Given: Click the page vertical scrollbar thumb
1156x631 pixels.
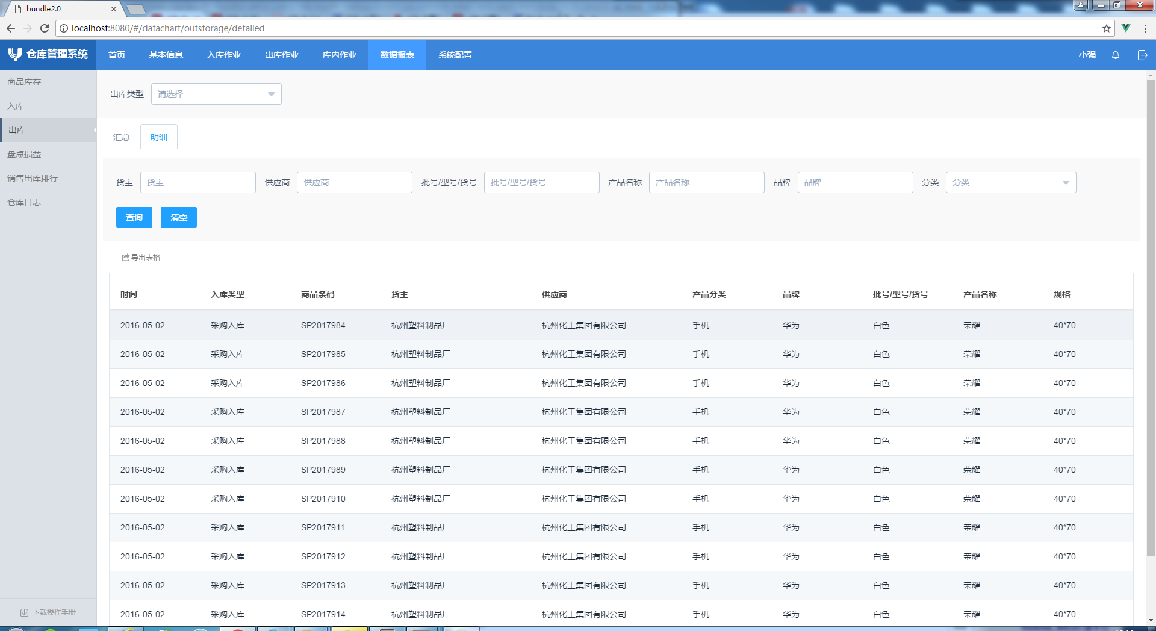Looking at the screenshot, I should 1151,318.
